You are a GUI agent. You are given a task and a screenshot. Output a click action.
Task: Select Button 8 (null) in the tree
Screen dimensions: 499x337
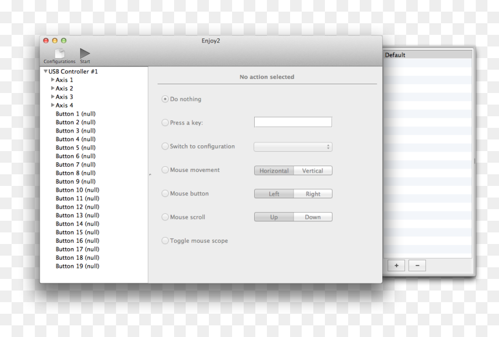(x=75, y=173)
